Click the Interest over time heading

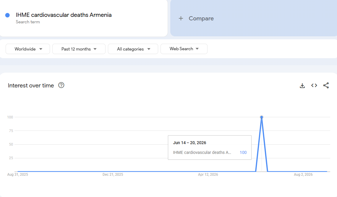pos(31,85)
